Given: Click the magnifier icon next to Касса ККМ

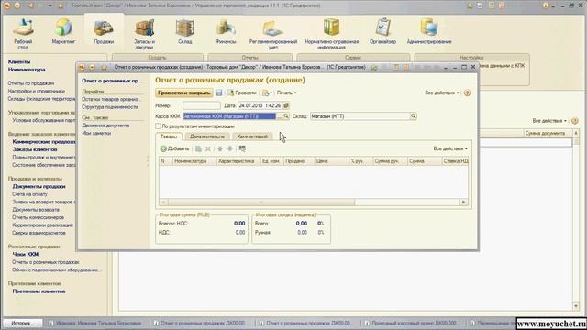Looking at the screenshot, I should [285, 116].
